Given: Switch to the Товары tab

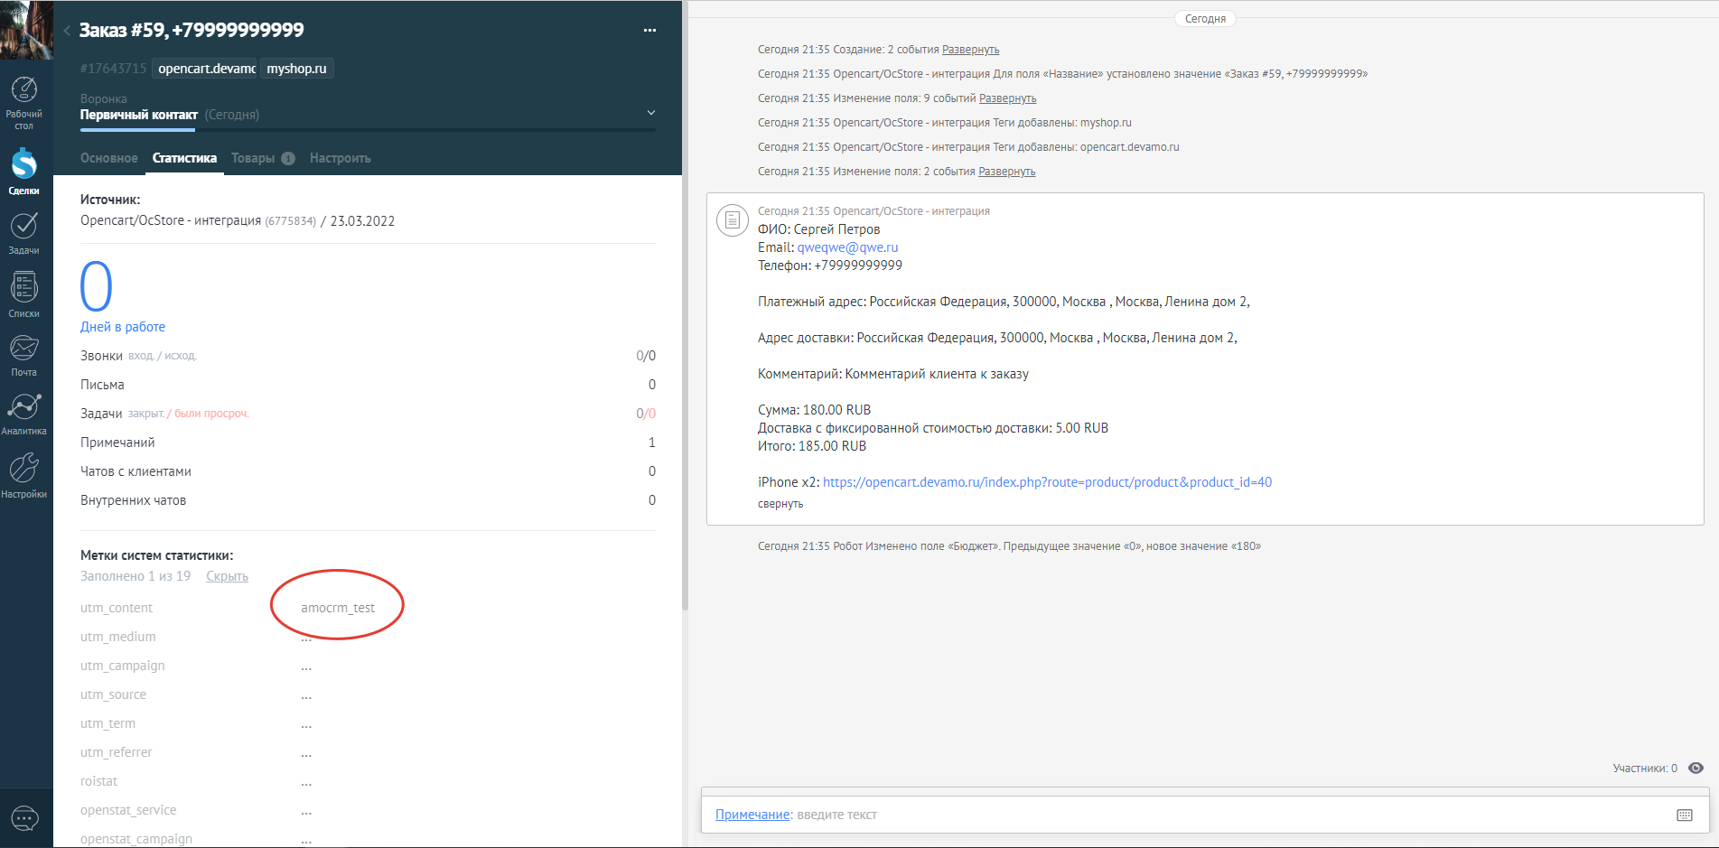Looking at the screenshot, I should [x=253, y=158].
